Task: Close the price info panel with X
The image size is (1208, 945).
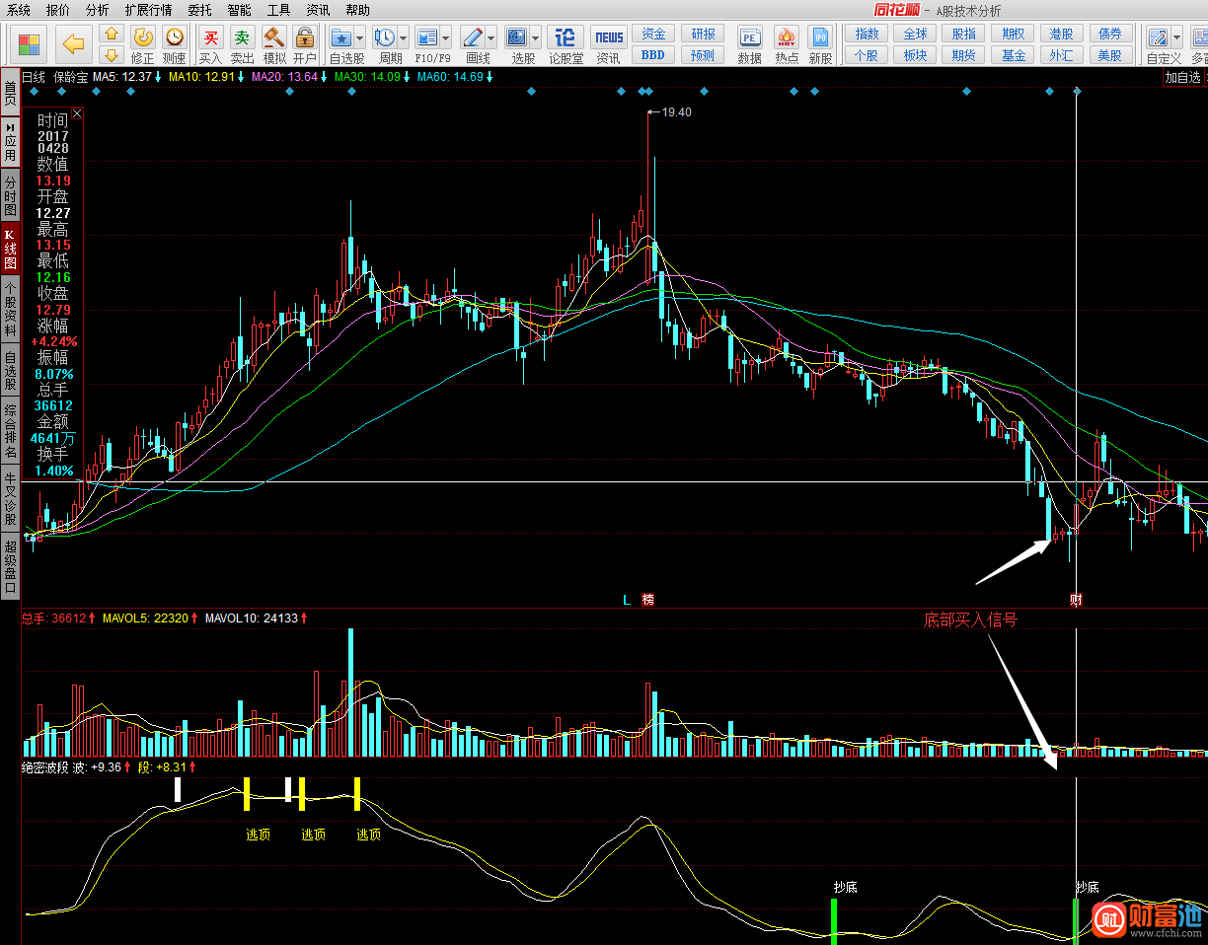Action: (x=77, y=114)
